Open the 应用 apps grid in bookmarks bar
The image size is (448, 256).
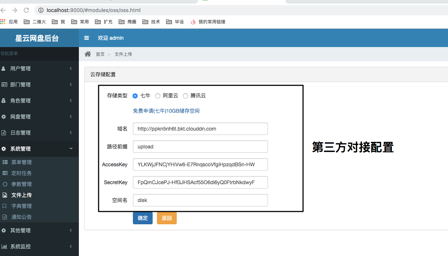point(9,22)
